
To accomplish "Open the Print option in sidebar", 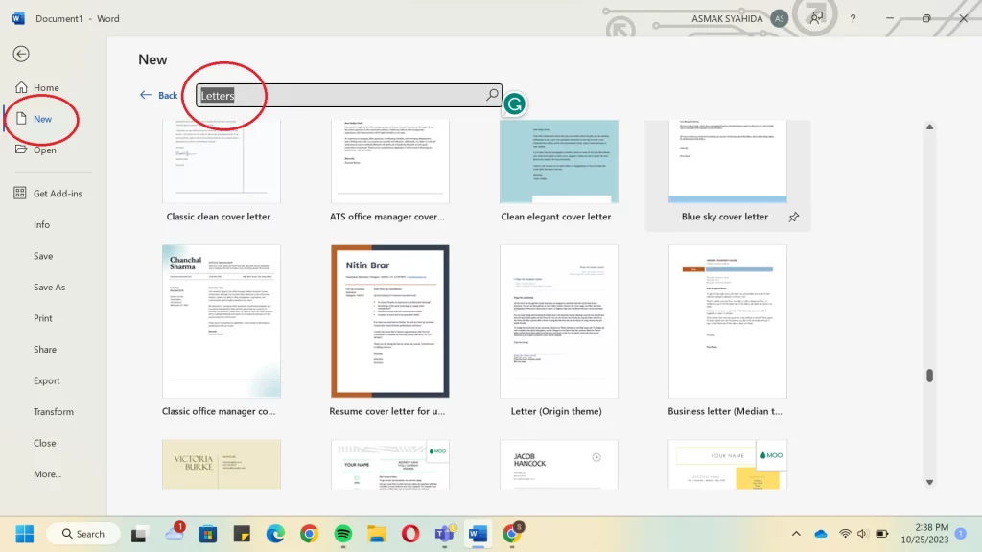I will click(43, 318).
